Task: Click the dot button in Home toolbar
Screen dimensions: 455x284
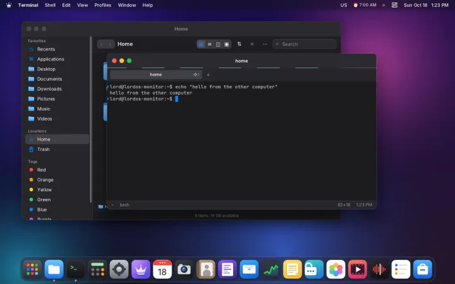Action: click(x=252, y=44)
